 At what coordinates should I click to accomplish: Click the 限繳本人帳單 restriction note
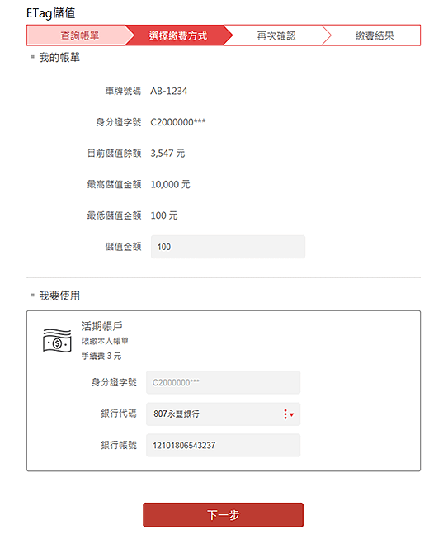pos(105,341)
